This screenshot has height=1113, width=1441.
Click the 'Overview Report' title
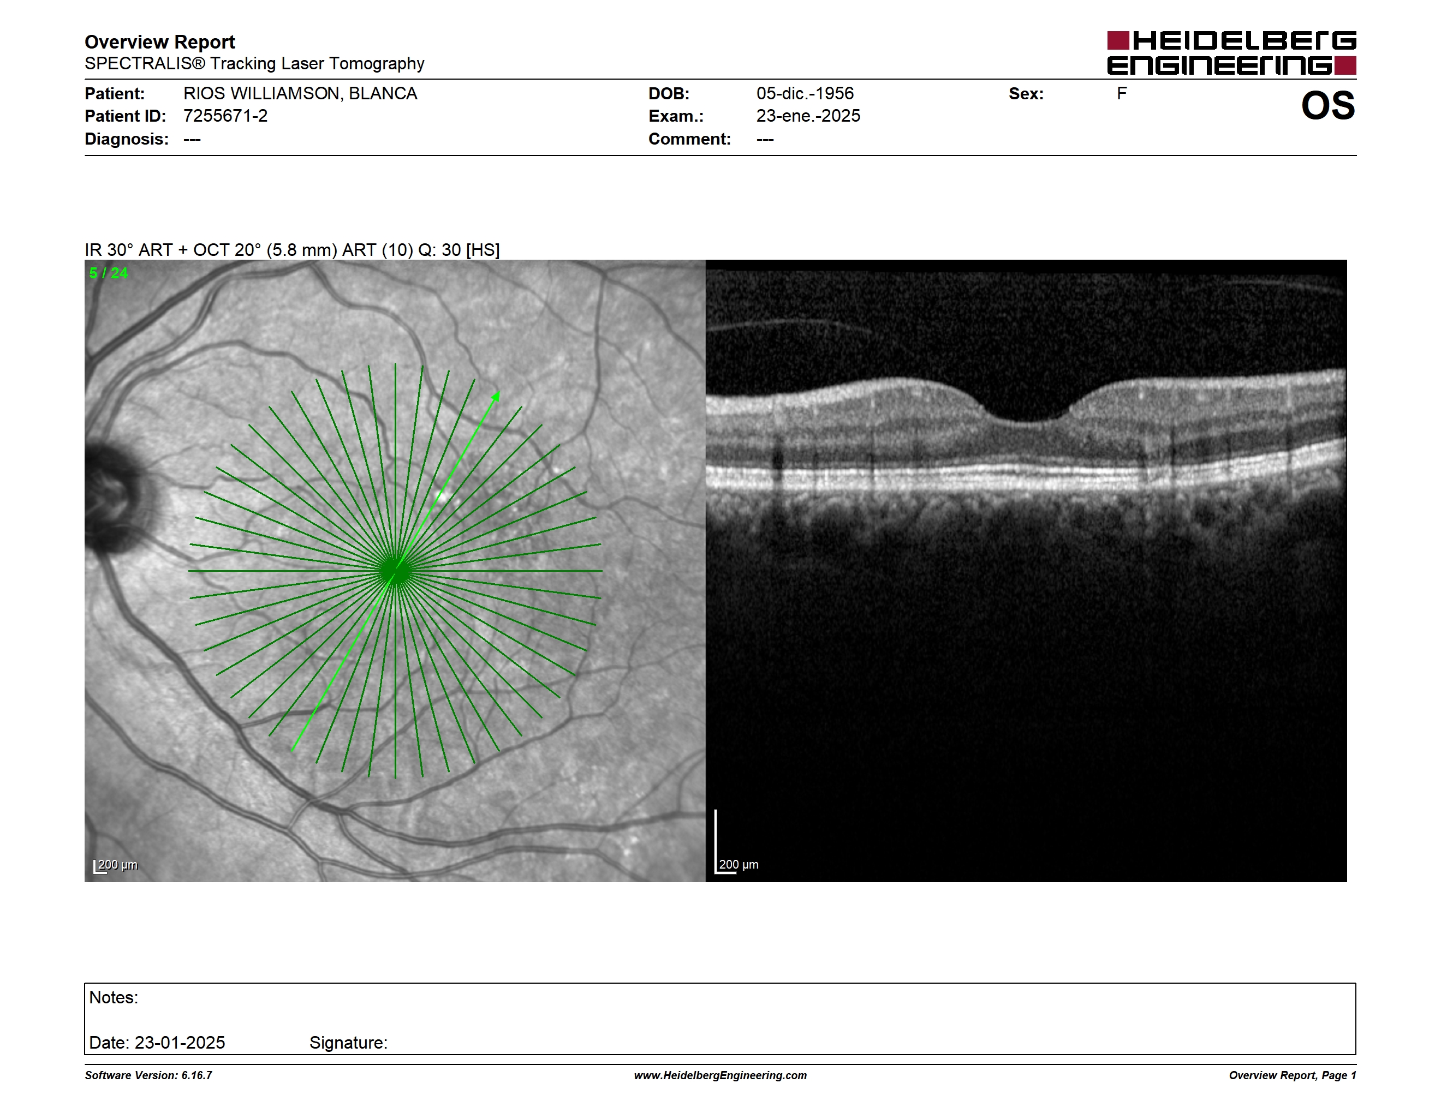coord(160,41)
